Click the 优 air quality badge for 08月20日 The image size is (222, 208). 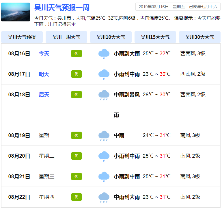click(x=77, y=156)
